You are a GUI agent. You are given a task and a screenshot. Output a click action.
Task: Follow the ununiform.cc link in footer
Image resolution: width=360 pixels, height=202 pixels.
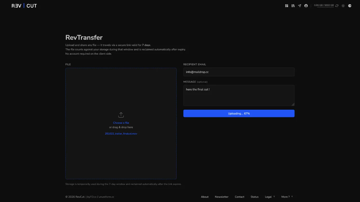pyautogui.click(x=106, y=197)
